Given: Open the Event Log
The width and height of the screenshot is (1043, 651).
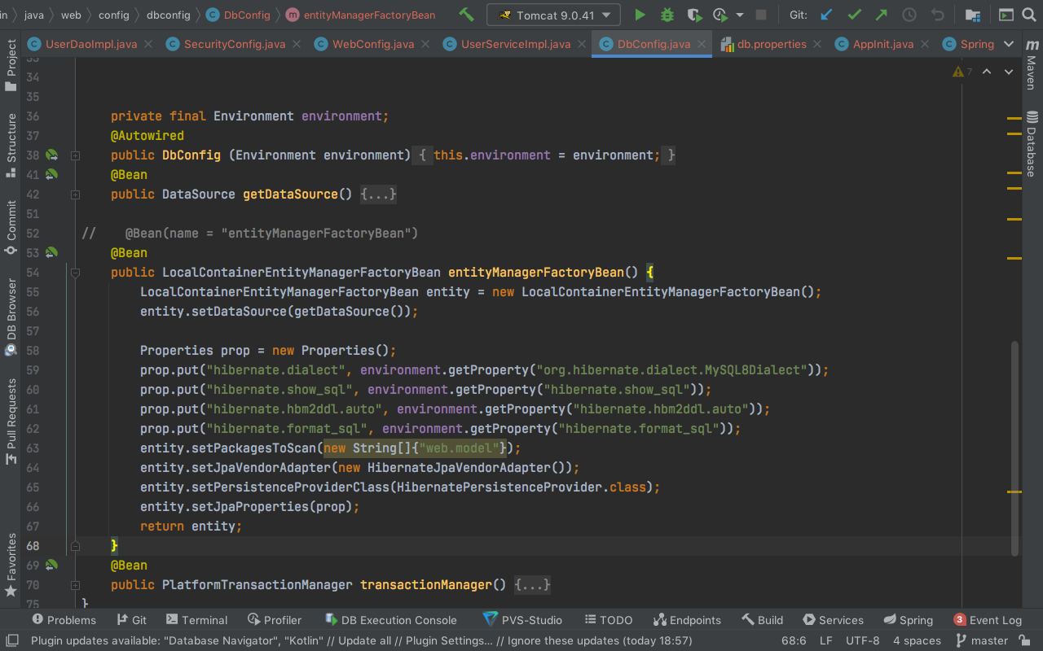Looking at the screenshot, I should (987, 619).
